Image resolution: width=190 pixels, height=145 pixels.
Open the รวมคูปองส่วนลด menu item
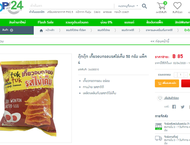pos(77,22)
